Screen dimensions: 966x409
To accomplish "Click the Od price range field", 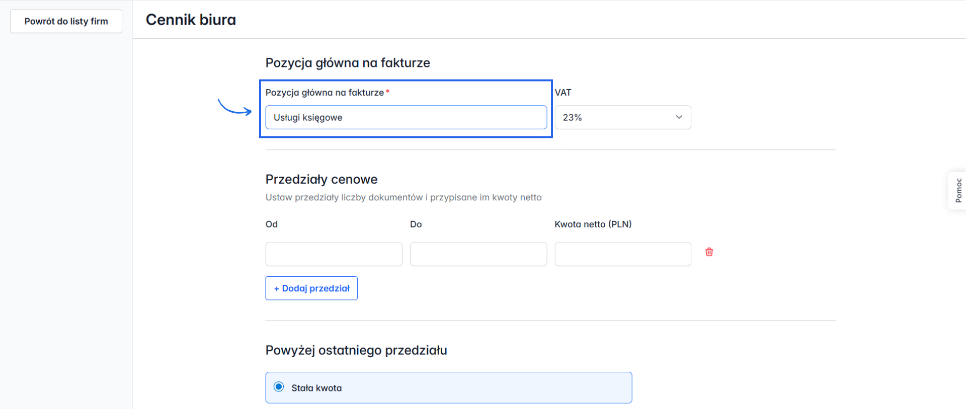I will tap(334, 254).
